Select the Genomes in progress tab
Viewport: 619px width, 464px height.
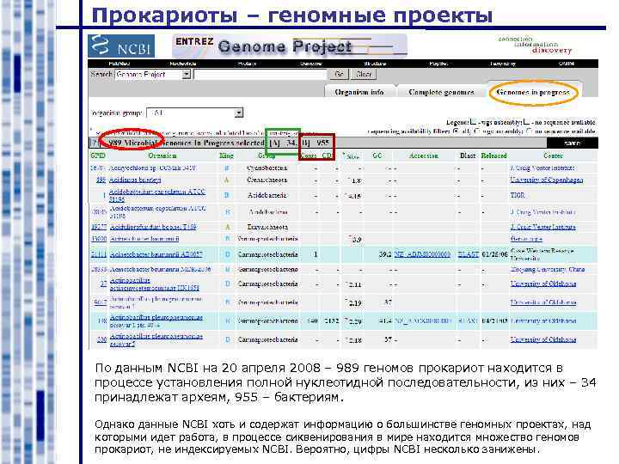533,92
